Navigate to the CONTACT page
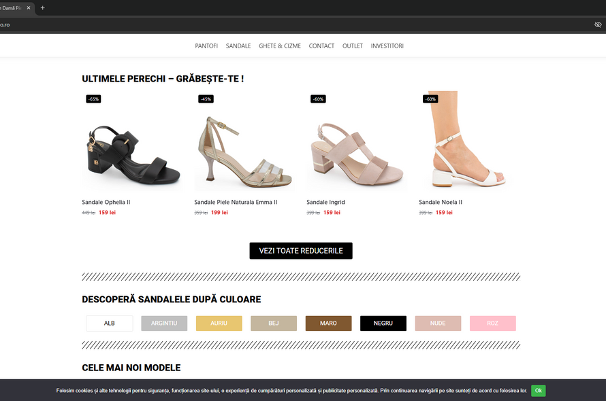The width and height of the screenshot is (606, 401). (x=321, y=46)
